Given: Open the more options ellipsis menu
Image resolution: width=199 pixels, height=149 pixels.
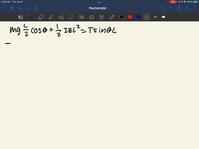Looking at the screenshot, I should (195, 8).
